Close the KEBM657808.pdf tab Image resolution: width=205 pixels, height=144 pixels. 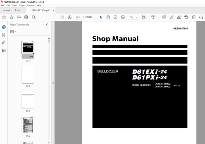(x=53, y=10)
